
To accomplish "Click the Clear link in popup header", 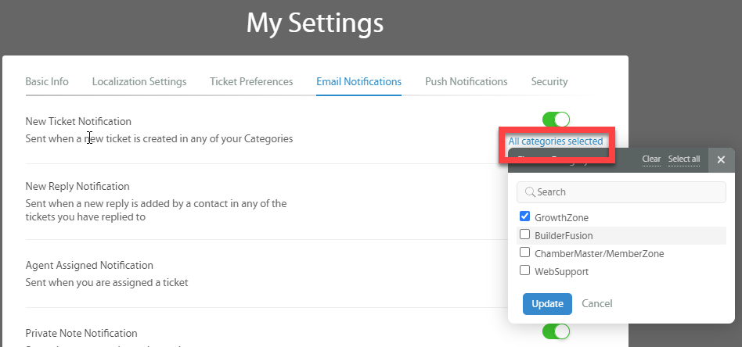I will coord(651,159).
